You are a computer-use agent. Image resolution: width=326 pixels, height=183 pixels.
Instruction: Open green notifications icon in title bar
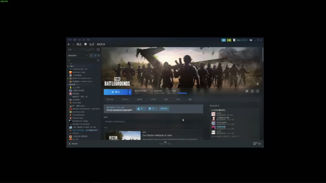229,40
